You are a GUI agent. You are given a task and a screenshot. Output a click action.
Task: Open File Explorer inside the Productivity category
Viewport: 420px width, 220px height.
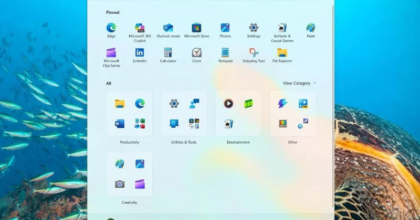pos(120,104)
